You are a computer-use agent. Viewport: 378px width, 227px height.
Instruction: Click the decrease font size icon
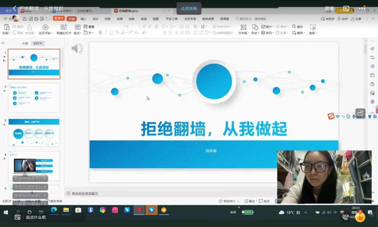coord(150,27)
